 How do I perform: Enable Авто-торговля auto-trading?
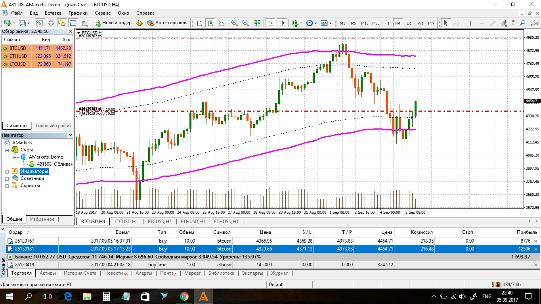point(167,23)
